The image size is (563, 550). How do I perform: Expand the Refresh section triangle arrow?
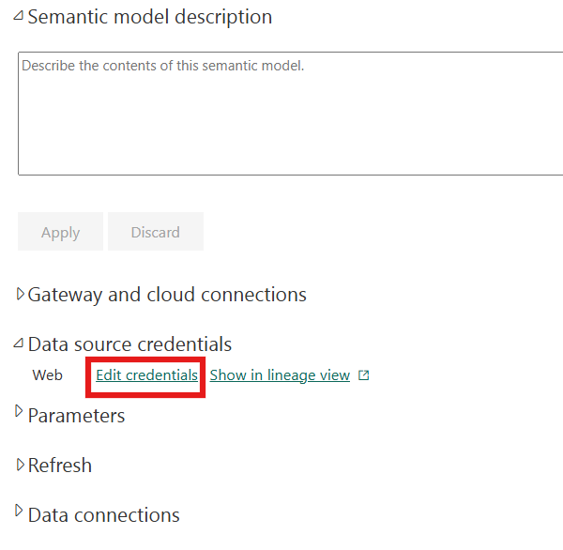pyautogui.click(x=21, y=464)
